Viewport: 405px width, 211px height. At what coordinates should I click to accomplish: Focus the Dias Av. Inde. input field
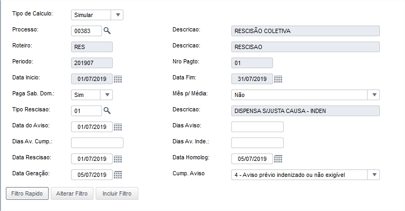(x=257, y=143)
